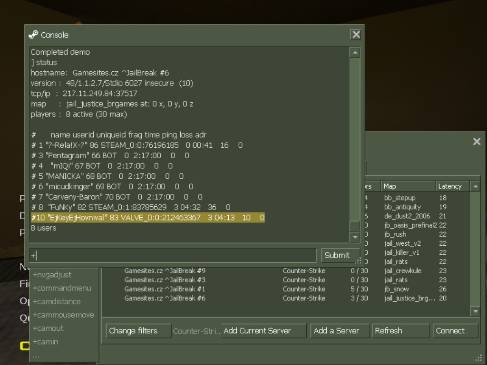Click the jb_oasis_prefinal2 map entry

click(x=410, y=225)
